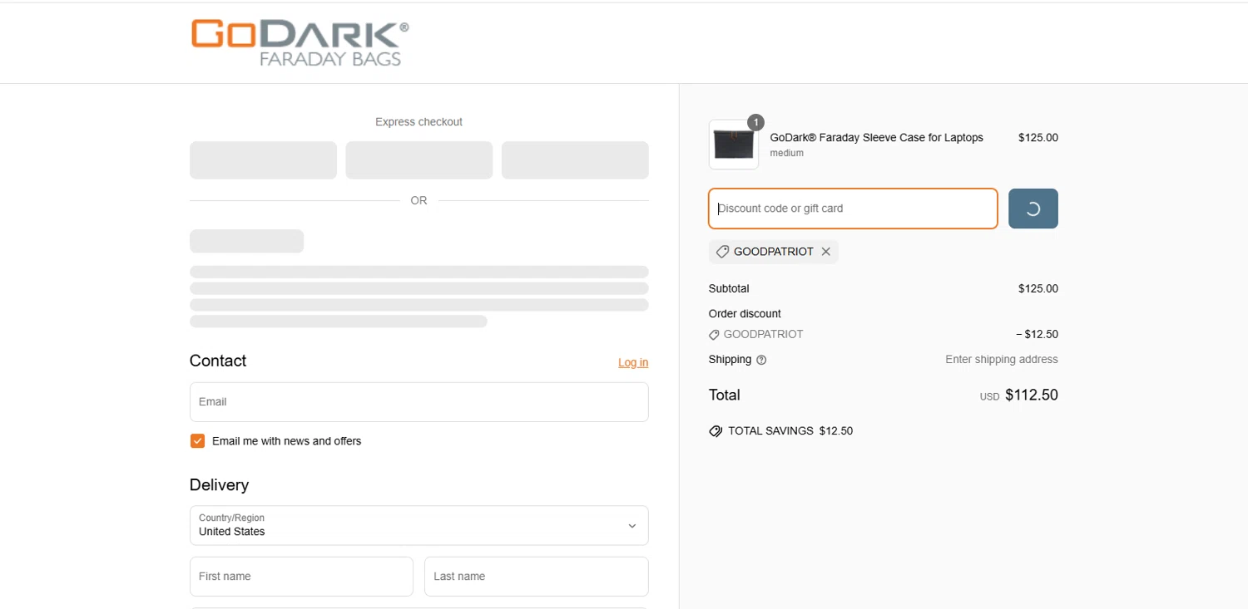
Task: Click the Country/Region chevron arrow
Action: tap(632, 526)
